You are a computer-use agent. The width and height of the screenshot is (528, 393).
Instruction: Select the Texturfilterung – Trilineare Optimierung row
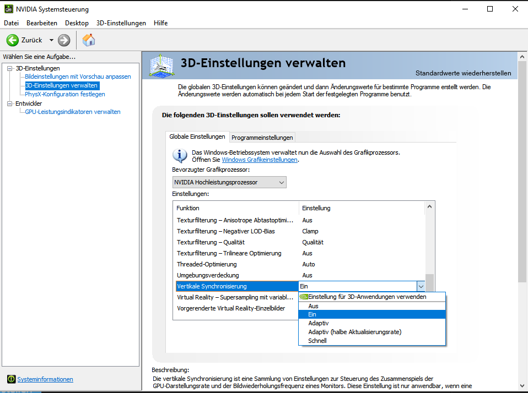pos(300,253)
